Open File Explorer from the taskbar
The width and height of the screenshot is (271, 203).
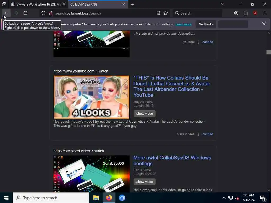pyautogui.click(x=96, y=198)
